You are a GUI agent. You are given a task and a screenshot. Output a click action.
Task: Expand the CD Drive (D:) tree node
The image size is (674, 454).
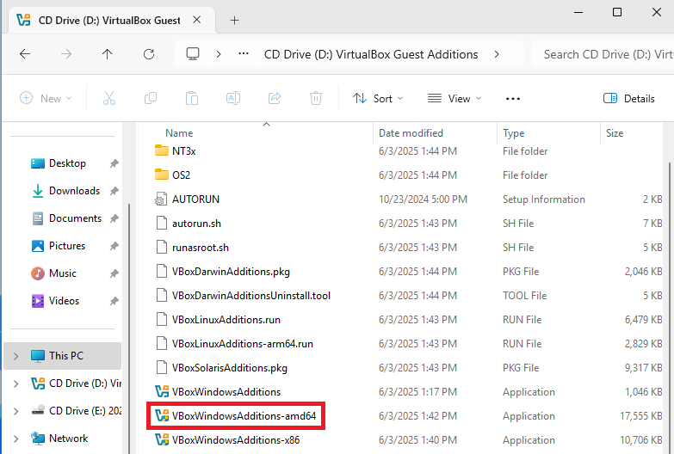point(15,383)
